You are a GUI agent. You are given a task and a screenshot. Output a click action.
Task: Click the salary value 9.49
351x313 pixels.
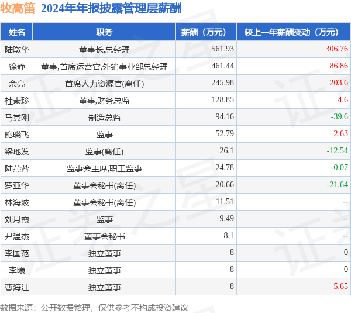click(226, 218)
